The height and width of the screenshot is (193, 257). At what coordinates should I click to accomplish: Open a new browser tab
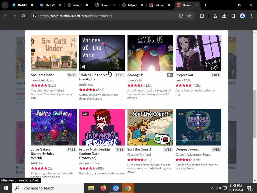pyautogui.click(x=206, y=5)
